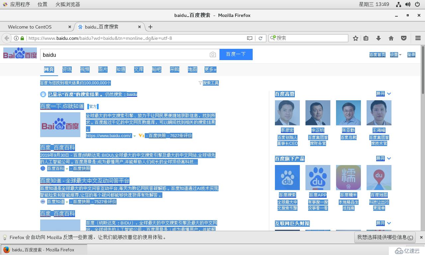Click the back navigation arrow button

click(7, 38)
